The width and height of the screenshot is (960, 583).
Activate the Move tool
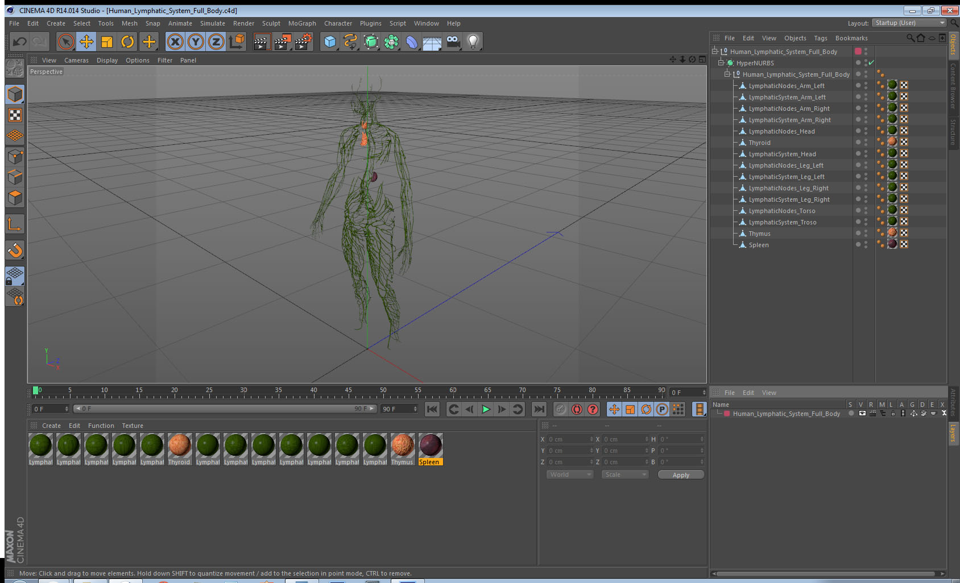86,41
